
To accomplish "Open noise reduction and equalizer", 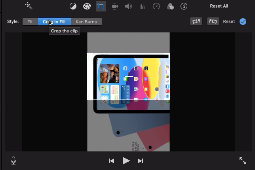I will [x=142, y=6].
